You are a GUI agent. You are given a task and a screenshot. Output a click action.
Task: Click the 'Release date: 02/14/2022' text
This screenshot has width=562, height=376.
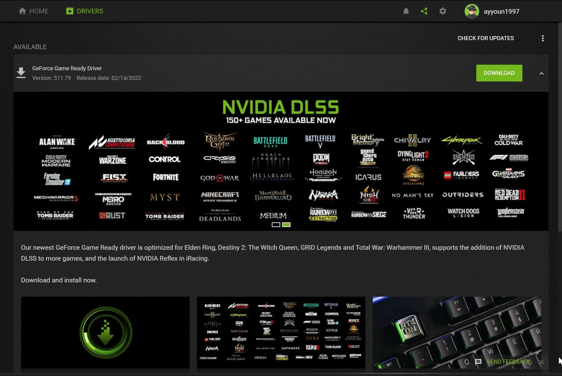[109, 78]
